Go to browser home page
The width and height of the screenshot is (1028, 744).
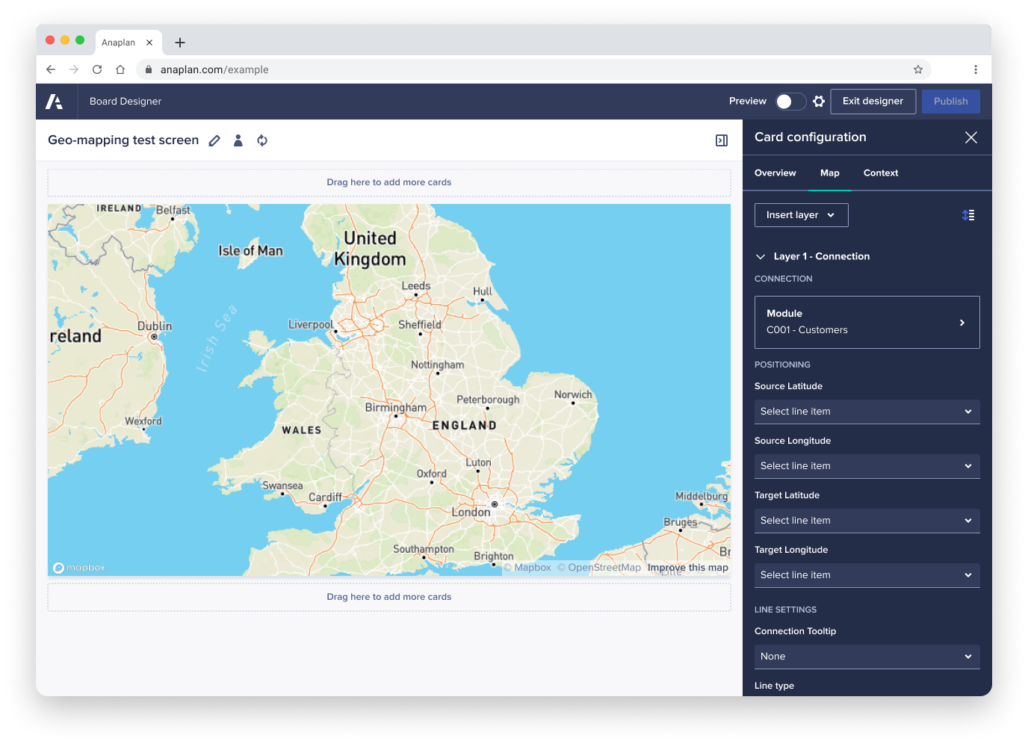(120, 69)
